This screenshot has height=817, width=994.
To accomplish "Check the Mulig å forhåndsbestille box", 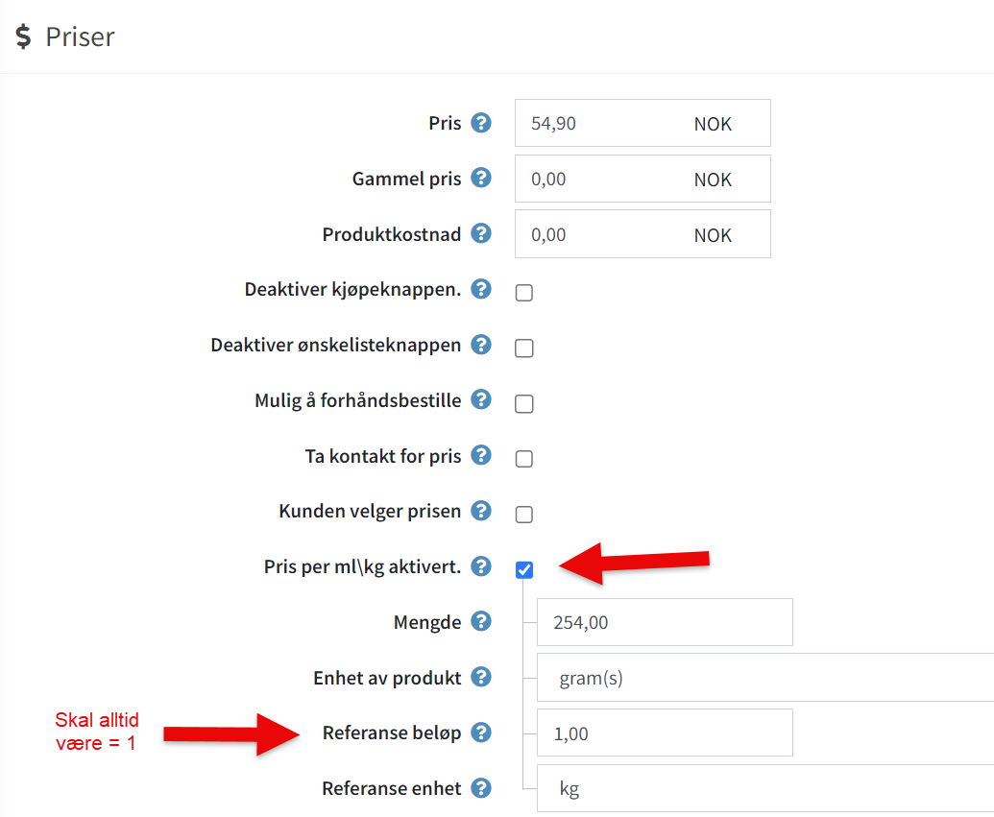I will point(524,404).
